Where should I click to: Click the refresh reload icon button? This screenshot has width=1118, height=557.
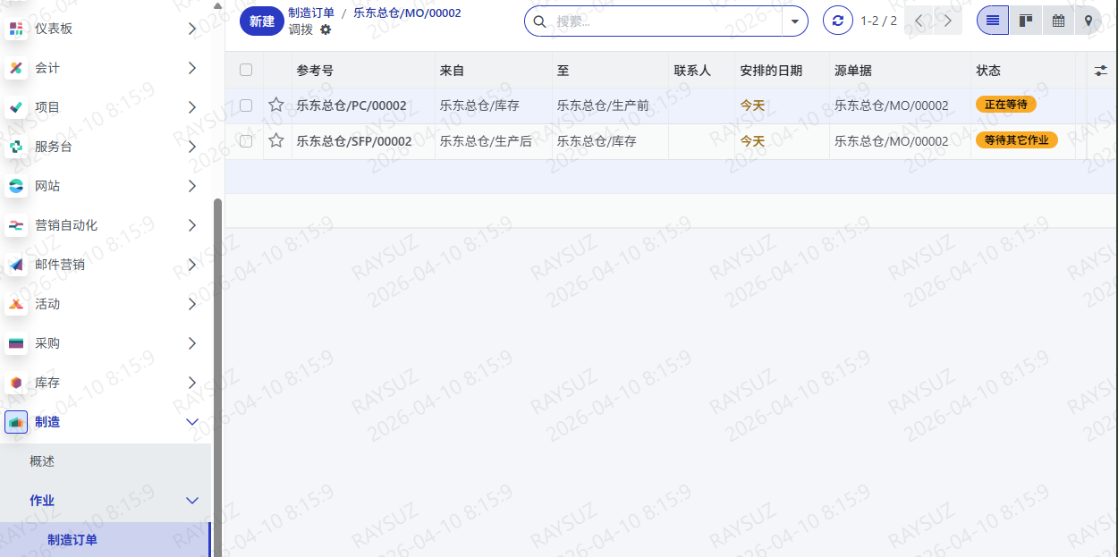tap(838, 21)
